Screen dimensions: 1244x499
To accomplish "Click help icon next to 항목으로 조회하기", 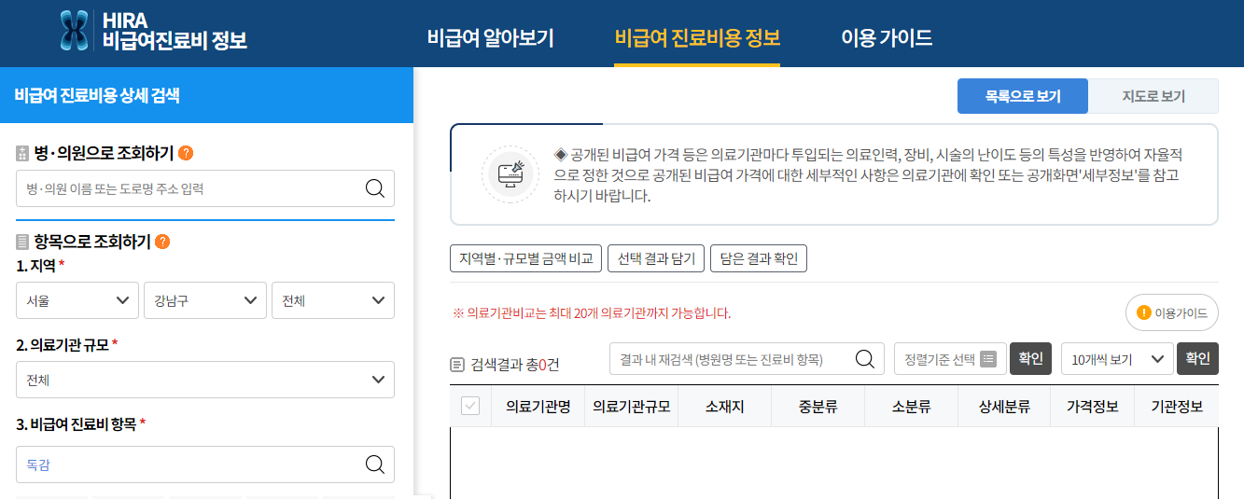I will pyautogui.click(x=162, y=242).
